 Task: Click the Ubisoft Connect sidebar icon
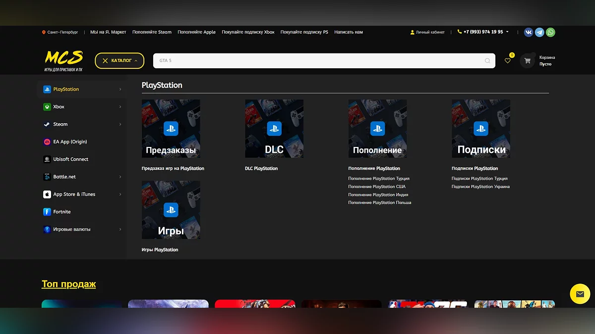[47, 159]
